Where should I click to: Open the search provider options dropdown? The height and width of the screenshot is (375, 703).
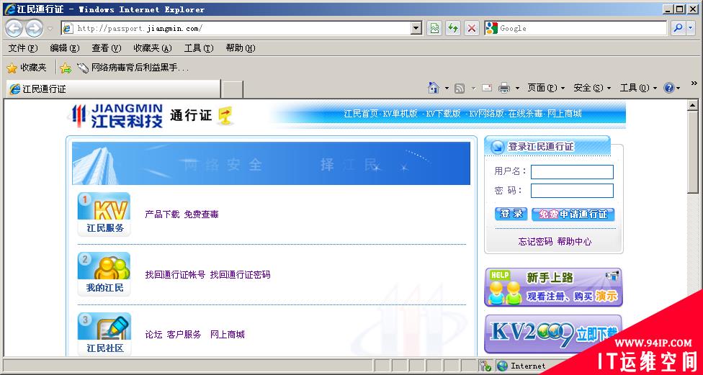pyautogui.click(x=691, y=28)
